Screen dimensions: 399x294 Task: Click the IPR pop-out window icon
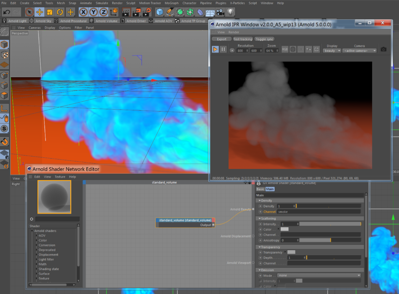tap(317, 49)
